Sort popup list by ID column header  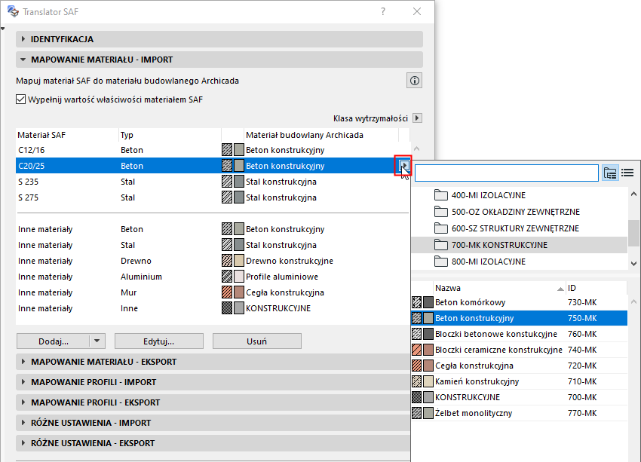596,288
